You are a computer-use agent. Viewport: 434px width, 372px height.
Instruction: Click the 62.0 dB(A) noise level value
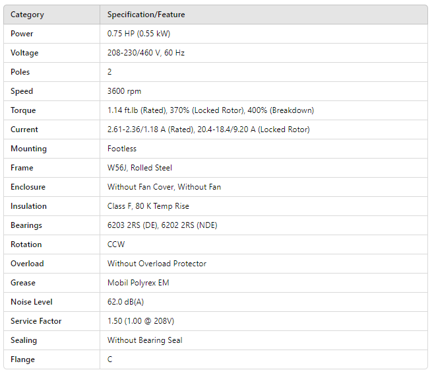click(x=127, y=302)
